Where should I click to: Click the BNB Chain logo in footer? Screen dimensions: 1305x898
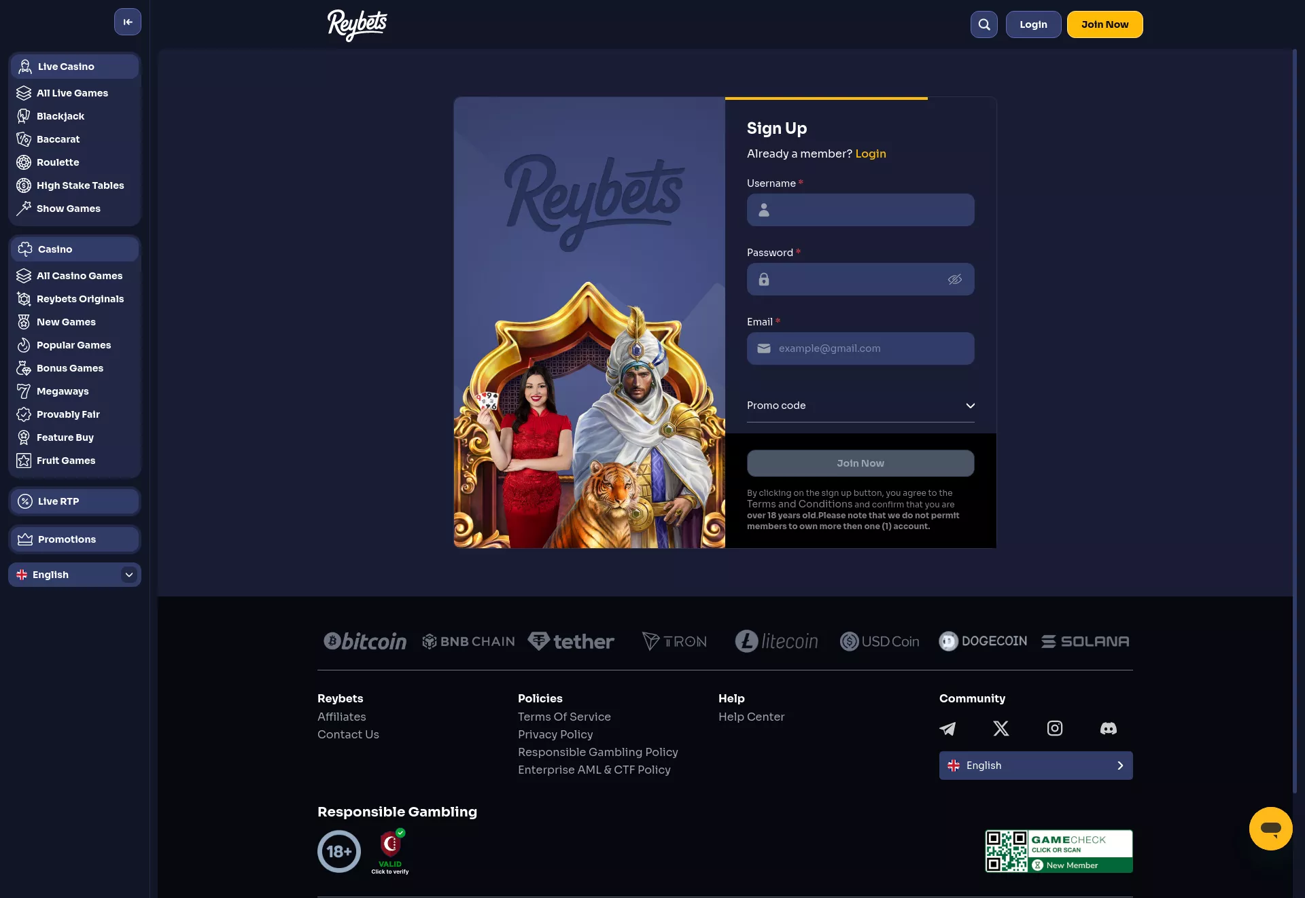(x=468, y=641)
